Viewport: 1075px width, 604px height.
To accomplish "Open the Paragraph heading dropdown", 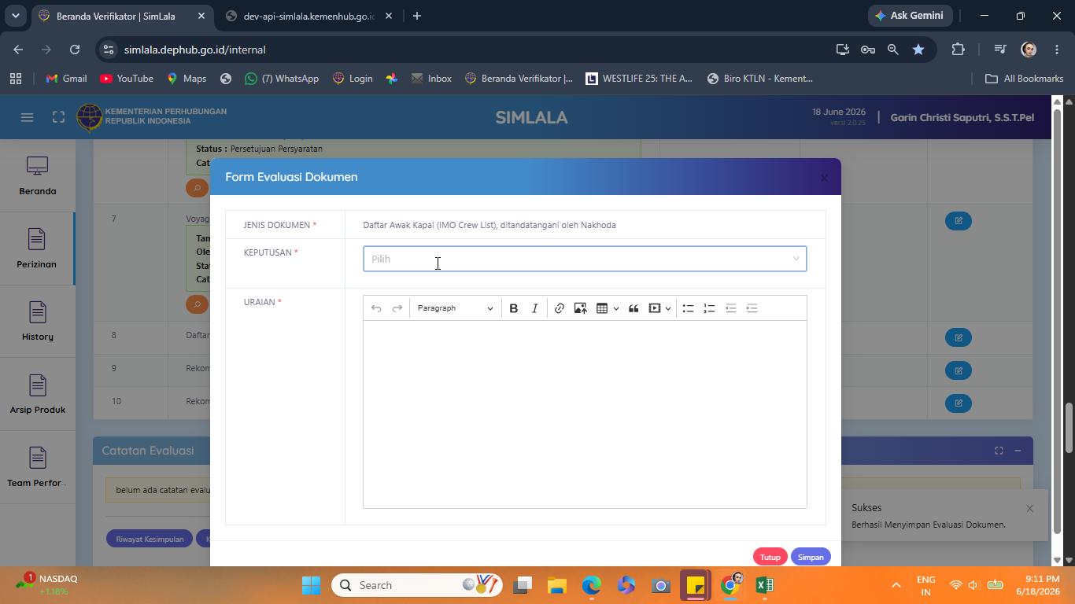I will pyautogui.click(x=455, y=308).
